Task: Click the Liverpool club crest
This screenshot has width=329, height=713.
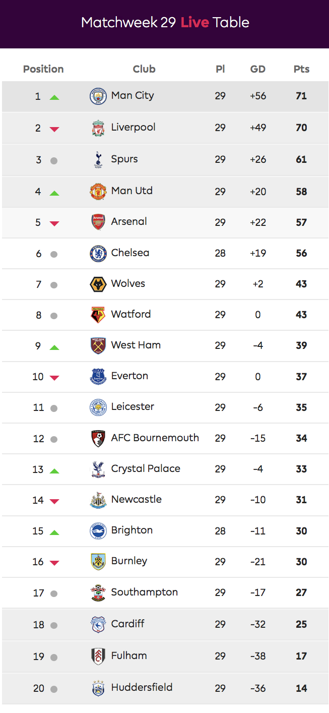Action: (x=98, y=128)
